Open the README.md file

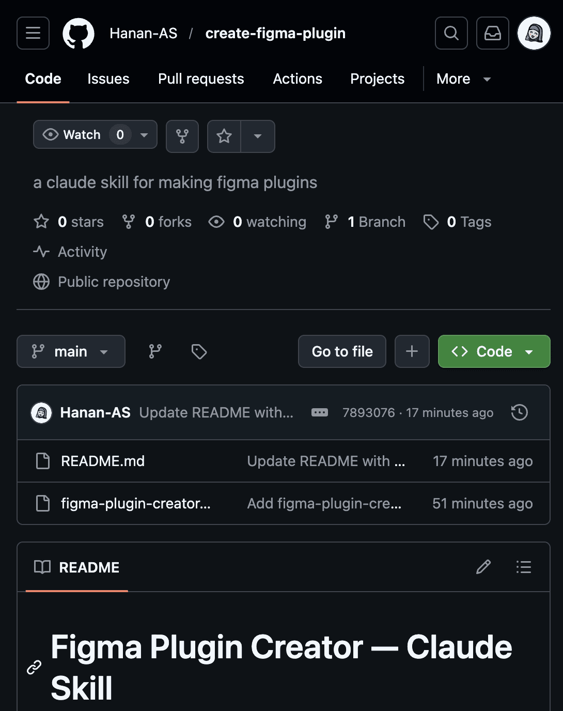pos(103,461)
